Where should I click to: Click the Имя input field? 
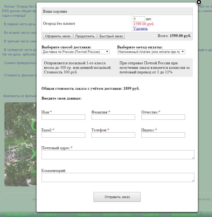point(63,117)
